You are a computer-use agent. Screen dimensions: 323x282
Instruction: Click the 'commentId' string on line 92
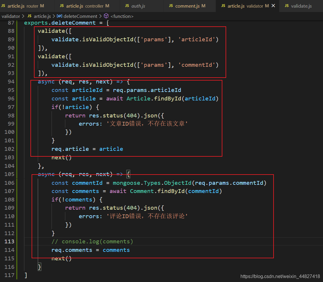pyautogui.click(x=197, y=65)
